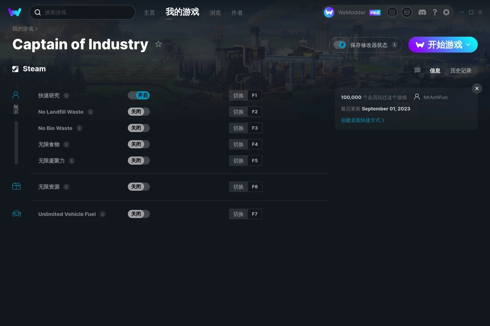Show info for 快速研究 cheat
Viewport: 490px width, 326px height.
(x=66, y=95)
